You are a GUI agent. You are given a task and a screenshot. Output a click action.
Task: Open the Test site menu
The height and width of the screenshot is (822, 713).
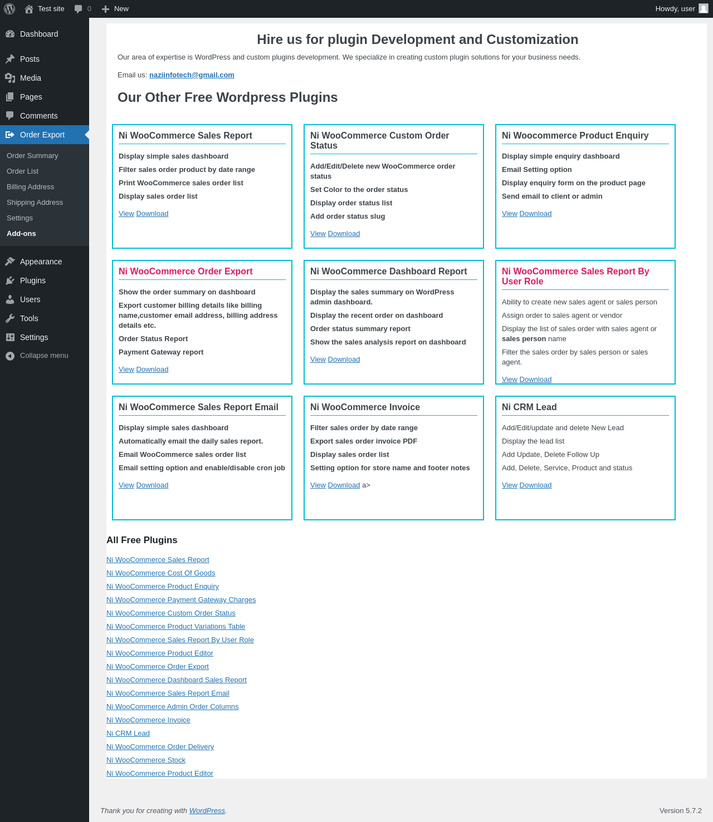(45, 9)
